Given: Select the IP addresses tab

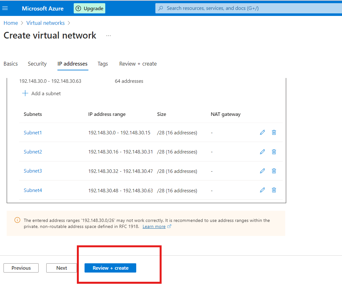Looking at the screenshot, I should [x=72, y=64].
